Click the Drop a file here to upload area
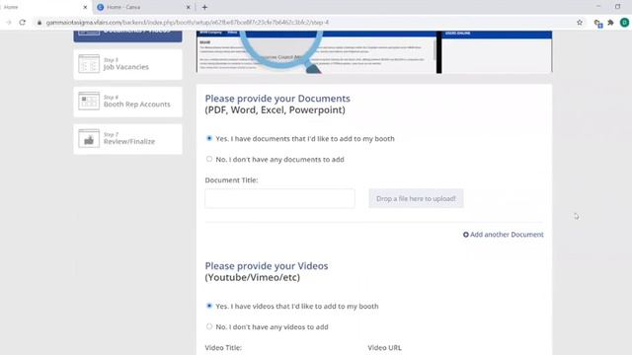 click(x=416, y=198)
